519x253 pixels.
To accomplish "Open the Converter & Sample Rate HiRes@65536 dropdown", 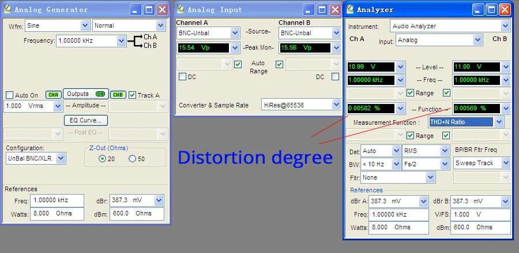I will coord(337,105).
